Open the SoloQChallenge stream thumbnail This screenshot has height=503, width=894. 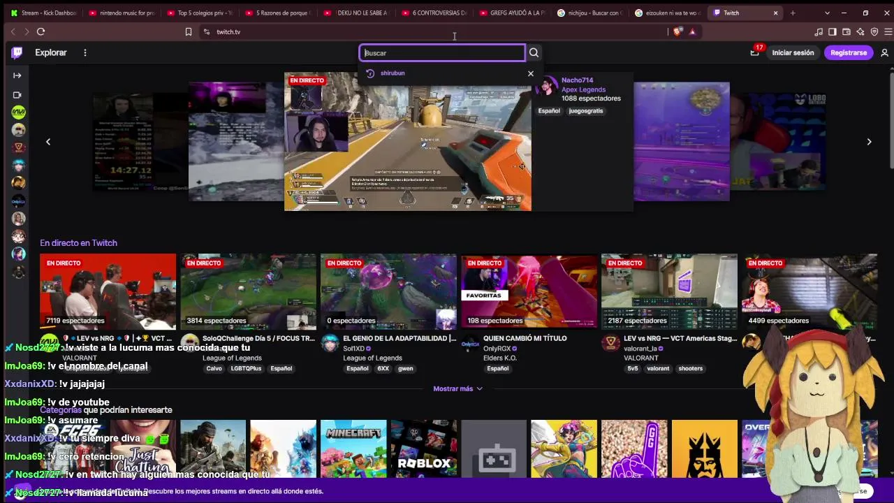click(x=249, y=292)
